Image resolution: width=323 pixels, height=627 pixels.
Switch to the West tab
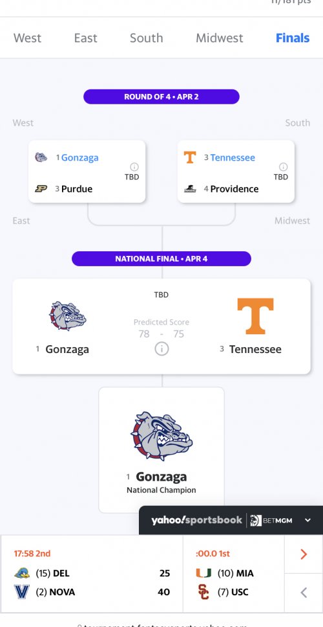pyautogui.click(x=28, y=38)
